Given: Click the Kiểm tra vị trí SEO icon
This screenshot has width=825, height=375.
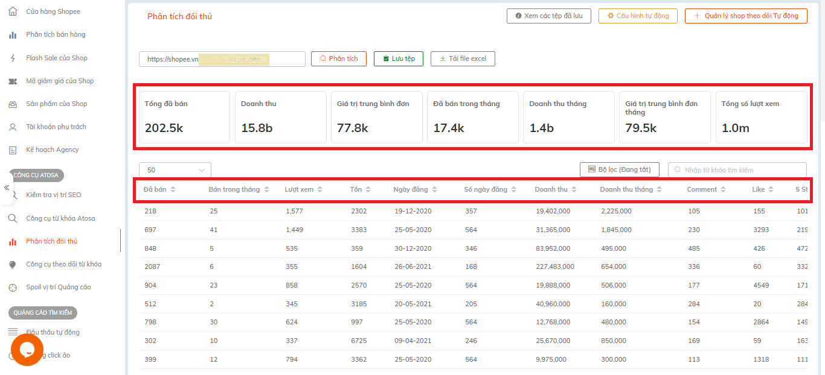Looking at the screenshot, I should pos(13,195).
